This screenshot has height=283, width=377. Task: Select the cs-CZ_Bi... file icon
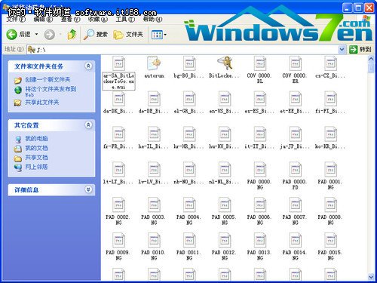pyautogui.click(x=330, y=63)
